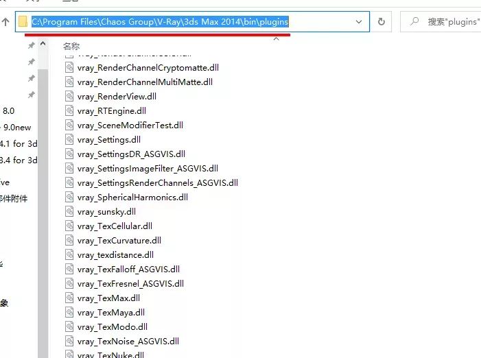Click the first pinned quick access pin
481x358 pixels.
click(x=31, y=45)
